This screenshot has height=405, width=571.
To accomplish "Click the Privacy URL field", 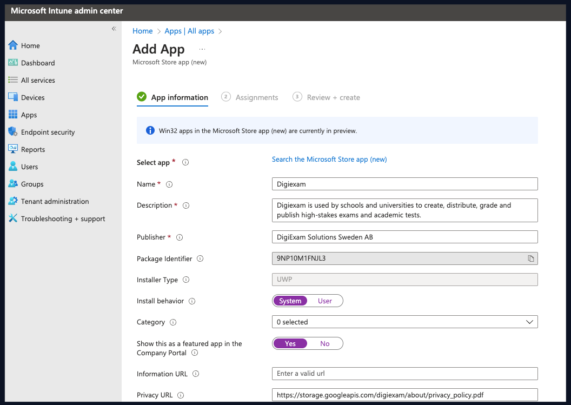I will (404, 395).
